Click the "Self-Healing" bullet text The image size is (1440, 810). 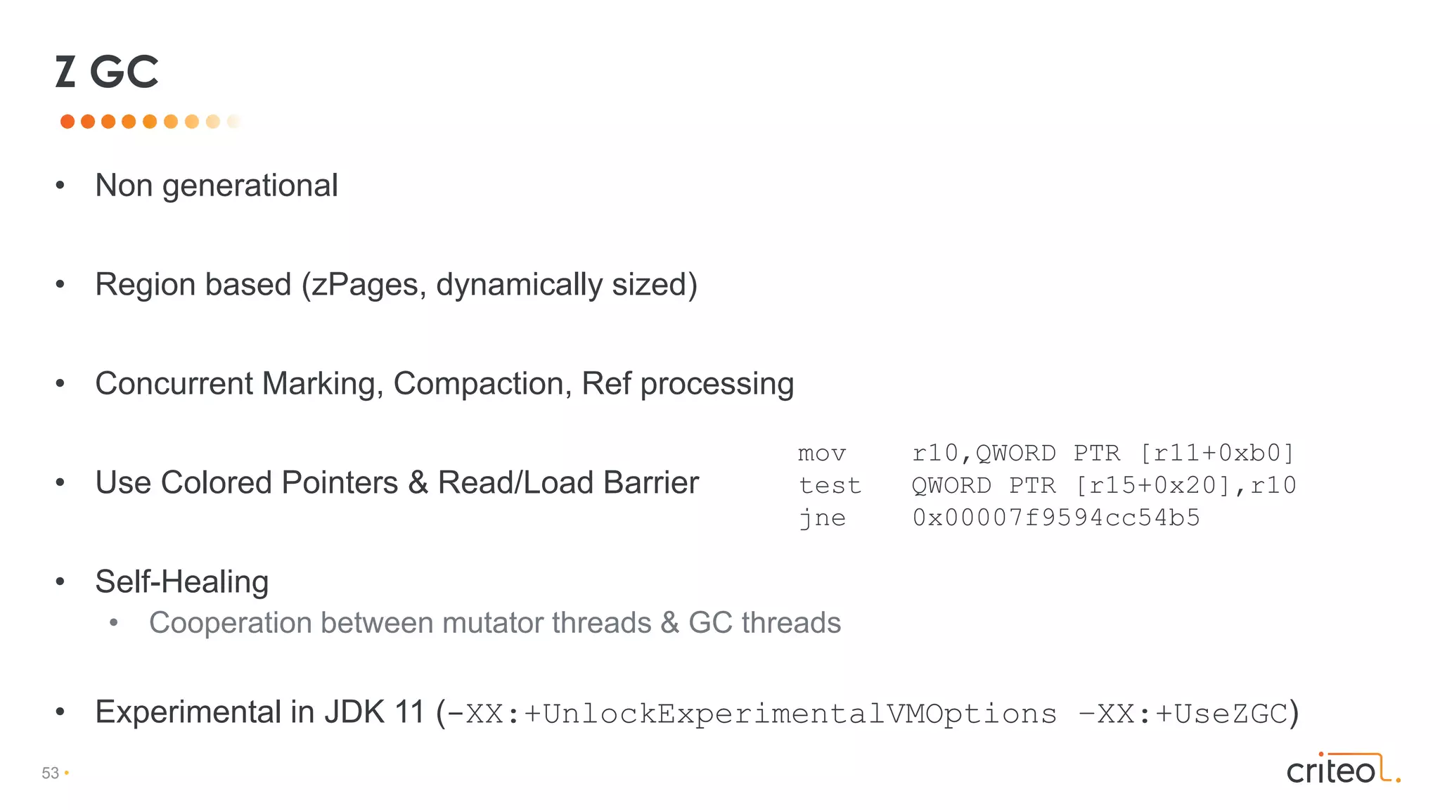click(182, 582)
